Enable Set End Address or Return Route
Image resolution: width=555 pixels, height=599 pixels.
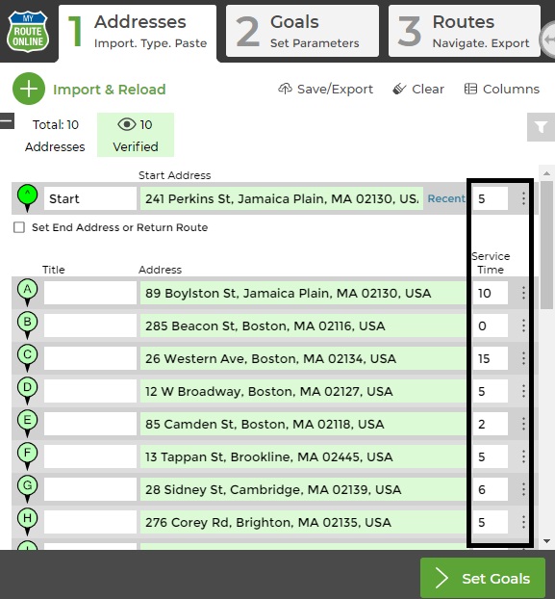(19, 227)
